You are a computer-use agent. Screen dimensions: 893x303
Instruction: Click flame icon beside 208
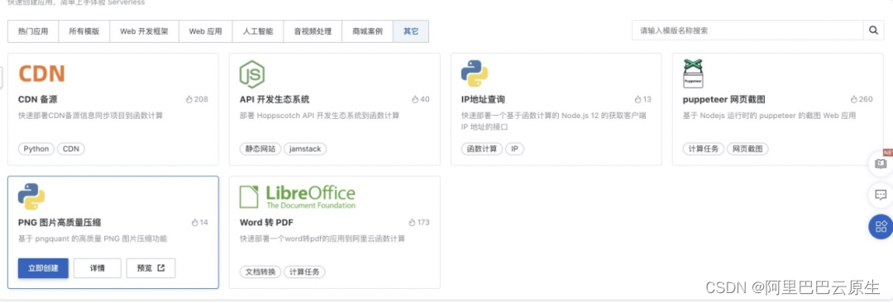click(189, 99)
